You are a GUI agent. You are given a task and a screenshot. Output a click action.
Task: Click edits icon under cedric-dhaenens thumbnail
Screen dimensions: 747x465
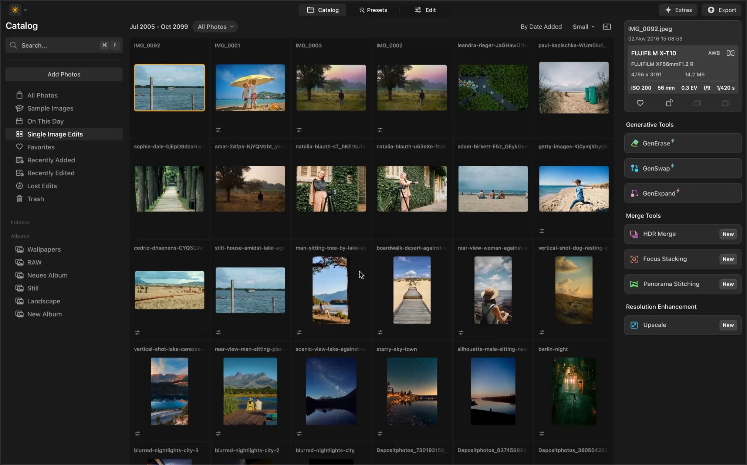click(x=137, y=333)
